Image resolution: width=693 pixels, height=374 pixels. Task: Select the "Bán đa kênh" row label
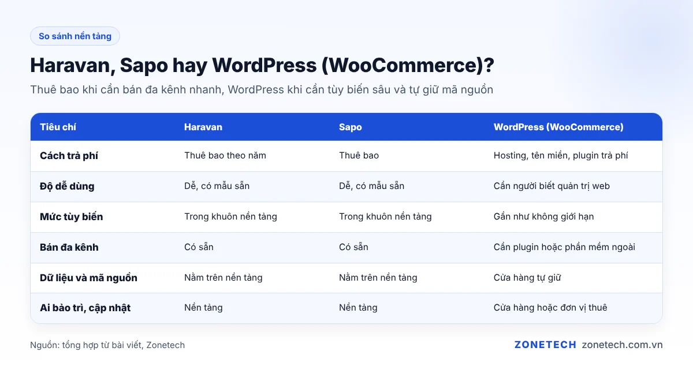69,247
